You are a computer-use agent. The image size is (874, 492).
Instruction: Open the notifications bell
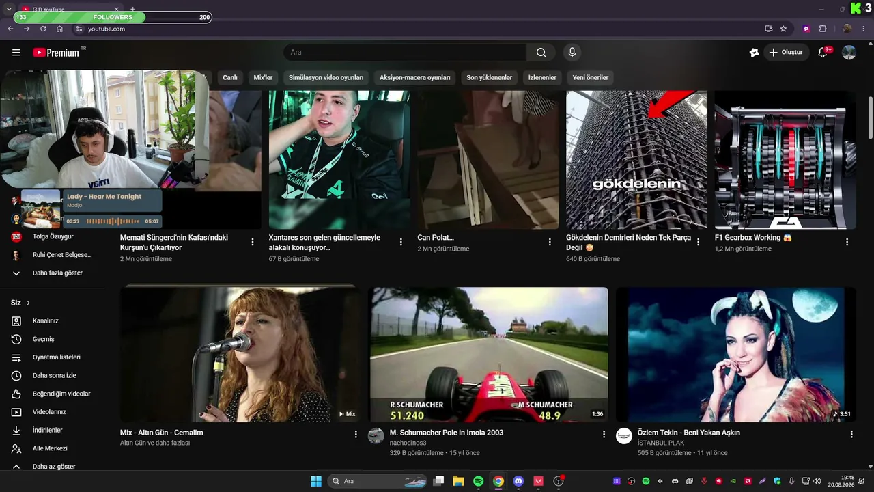pyautogui.click(x=823, y=53)
